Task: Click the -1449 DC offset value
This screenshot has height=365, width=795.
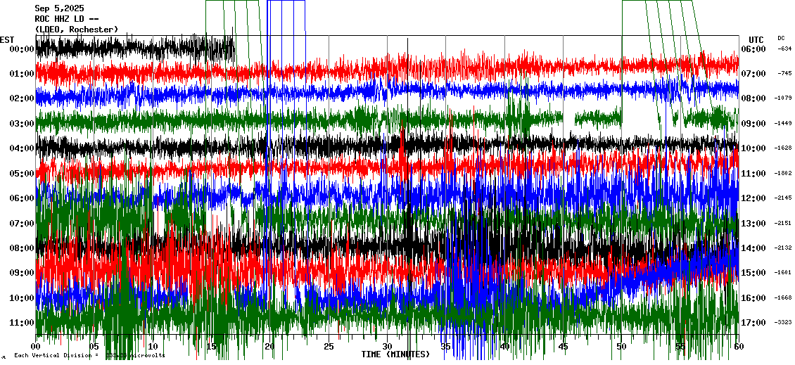Action: (784, 123)
